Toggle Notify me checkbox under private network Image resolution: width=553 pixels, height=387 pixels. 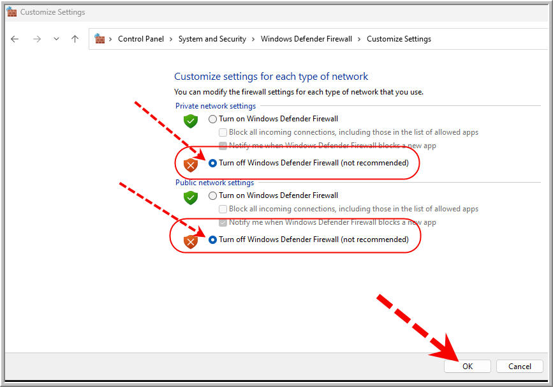click(223, 146)
